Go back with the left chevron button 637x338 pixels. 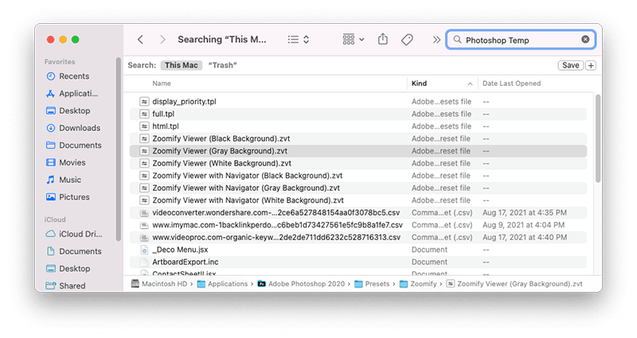point(141,39)
